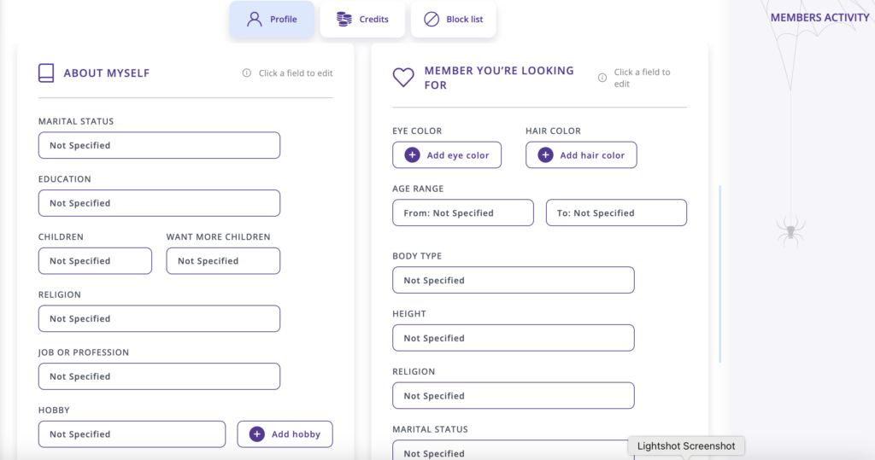Viewport: 875px width, 460px height.
Task: Click the plus icon for Add eye color
Action: pos(412,155)
